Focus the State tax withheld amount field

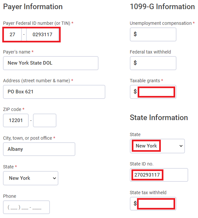click(x=156, y=204)
